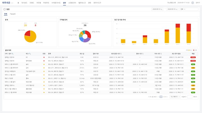Select the sub-tab beside 전체
202x113 pixels.
tap(13, 14)
